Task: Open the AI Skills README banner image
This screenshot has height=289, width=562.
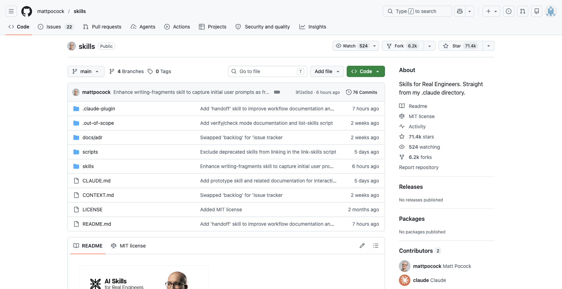Action: tap(144, 278)
